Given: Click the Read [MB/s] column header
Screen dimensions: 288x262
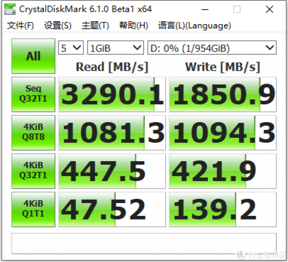Looking at the screenshot, I should (x=112, y=67).
